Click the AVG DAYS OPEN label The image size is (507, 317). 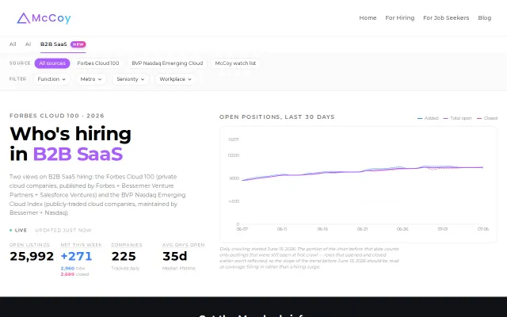[183, 245]
